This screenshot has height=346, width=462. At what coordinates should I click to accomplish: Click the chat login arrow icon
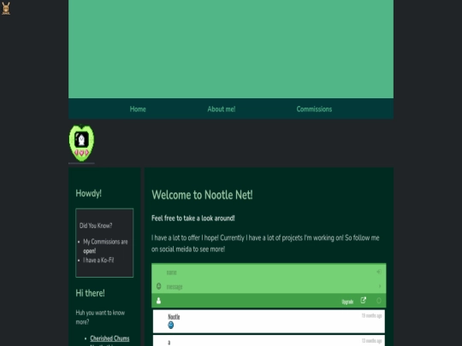[x=379, y=272]
